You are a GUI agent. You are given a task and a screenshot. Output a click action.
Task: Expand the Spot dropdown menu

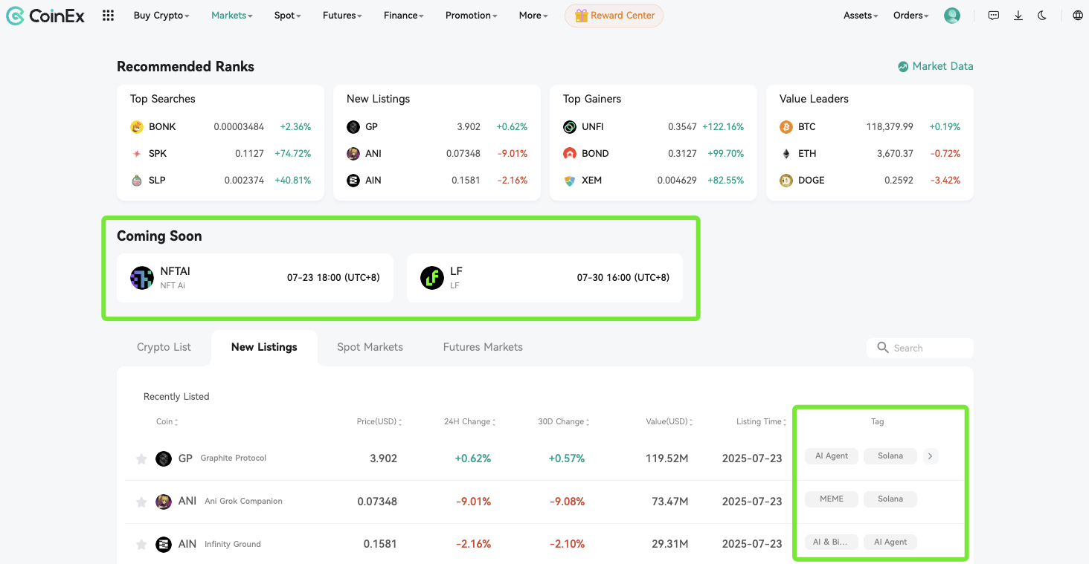point(288,16)
